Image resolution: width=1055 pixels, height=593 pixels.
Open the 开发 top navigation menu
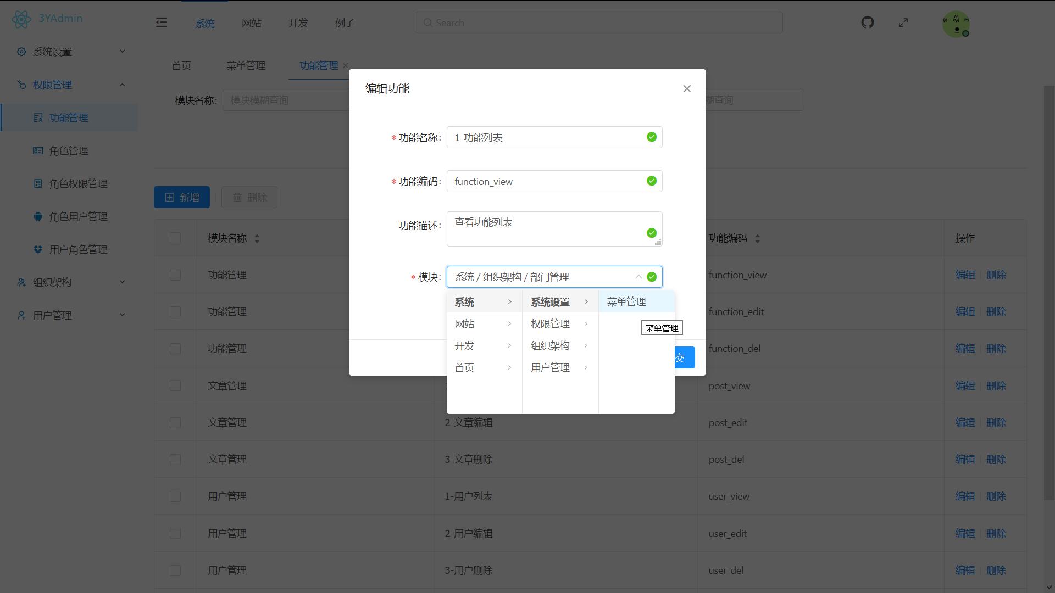298,23
